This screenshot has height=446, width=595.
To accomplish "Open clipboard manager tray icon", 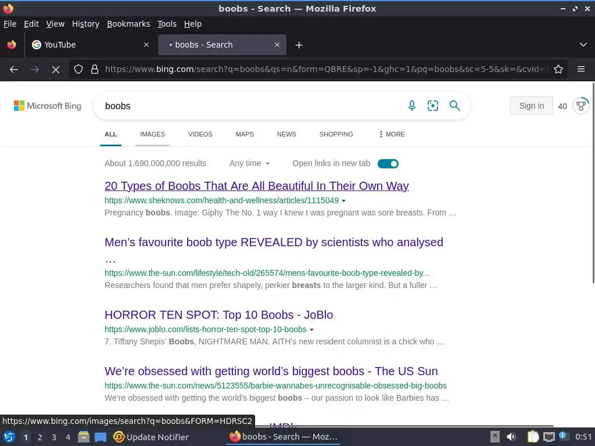I will [x=533, y=437].
